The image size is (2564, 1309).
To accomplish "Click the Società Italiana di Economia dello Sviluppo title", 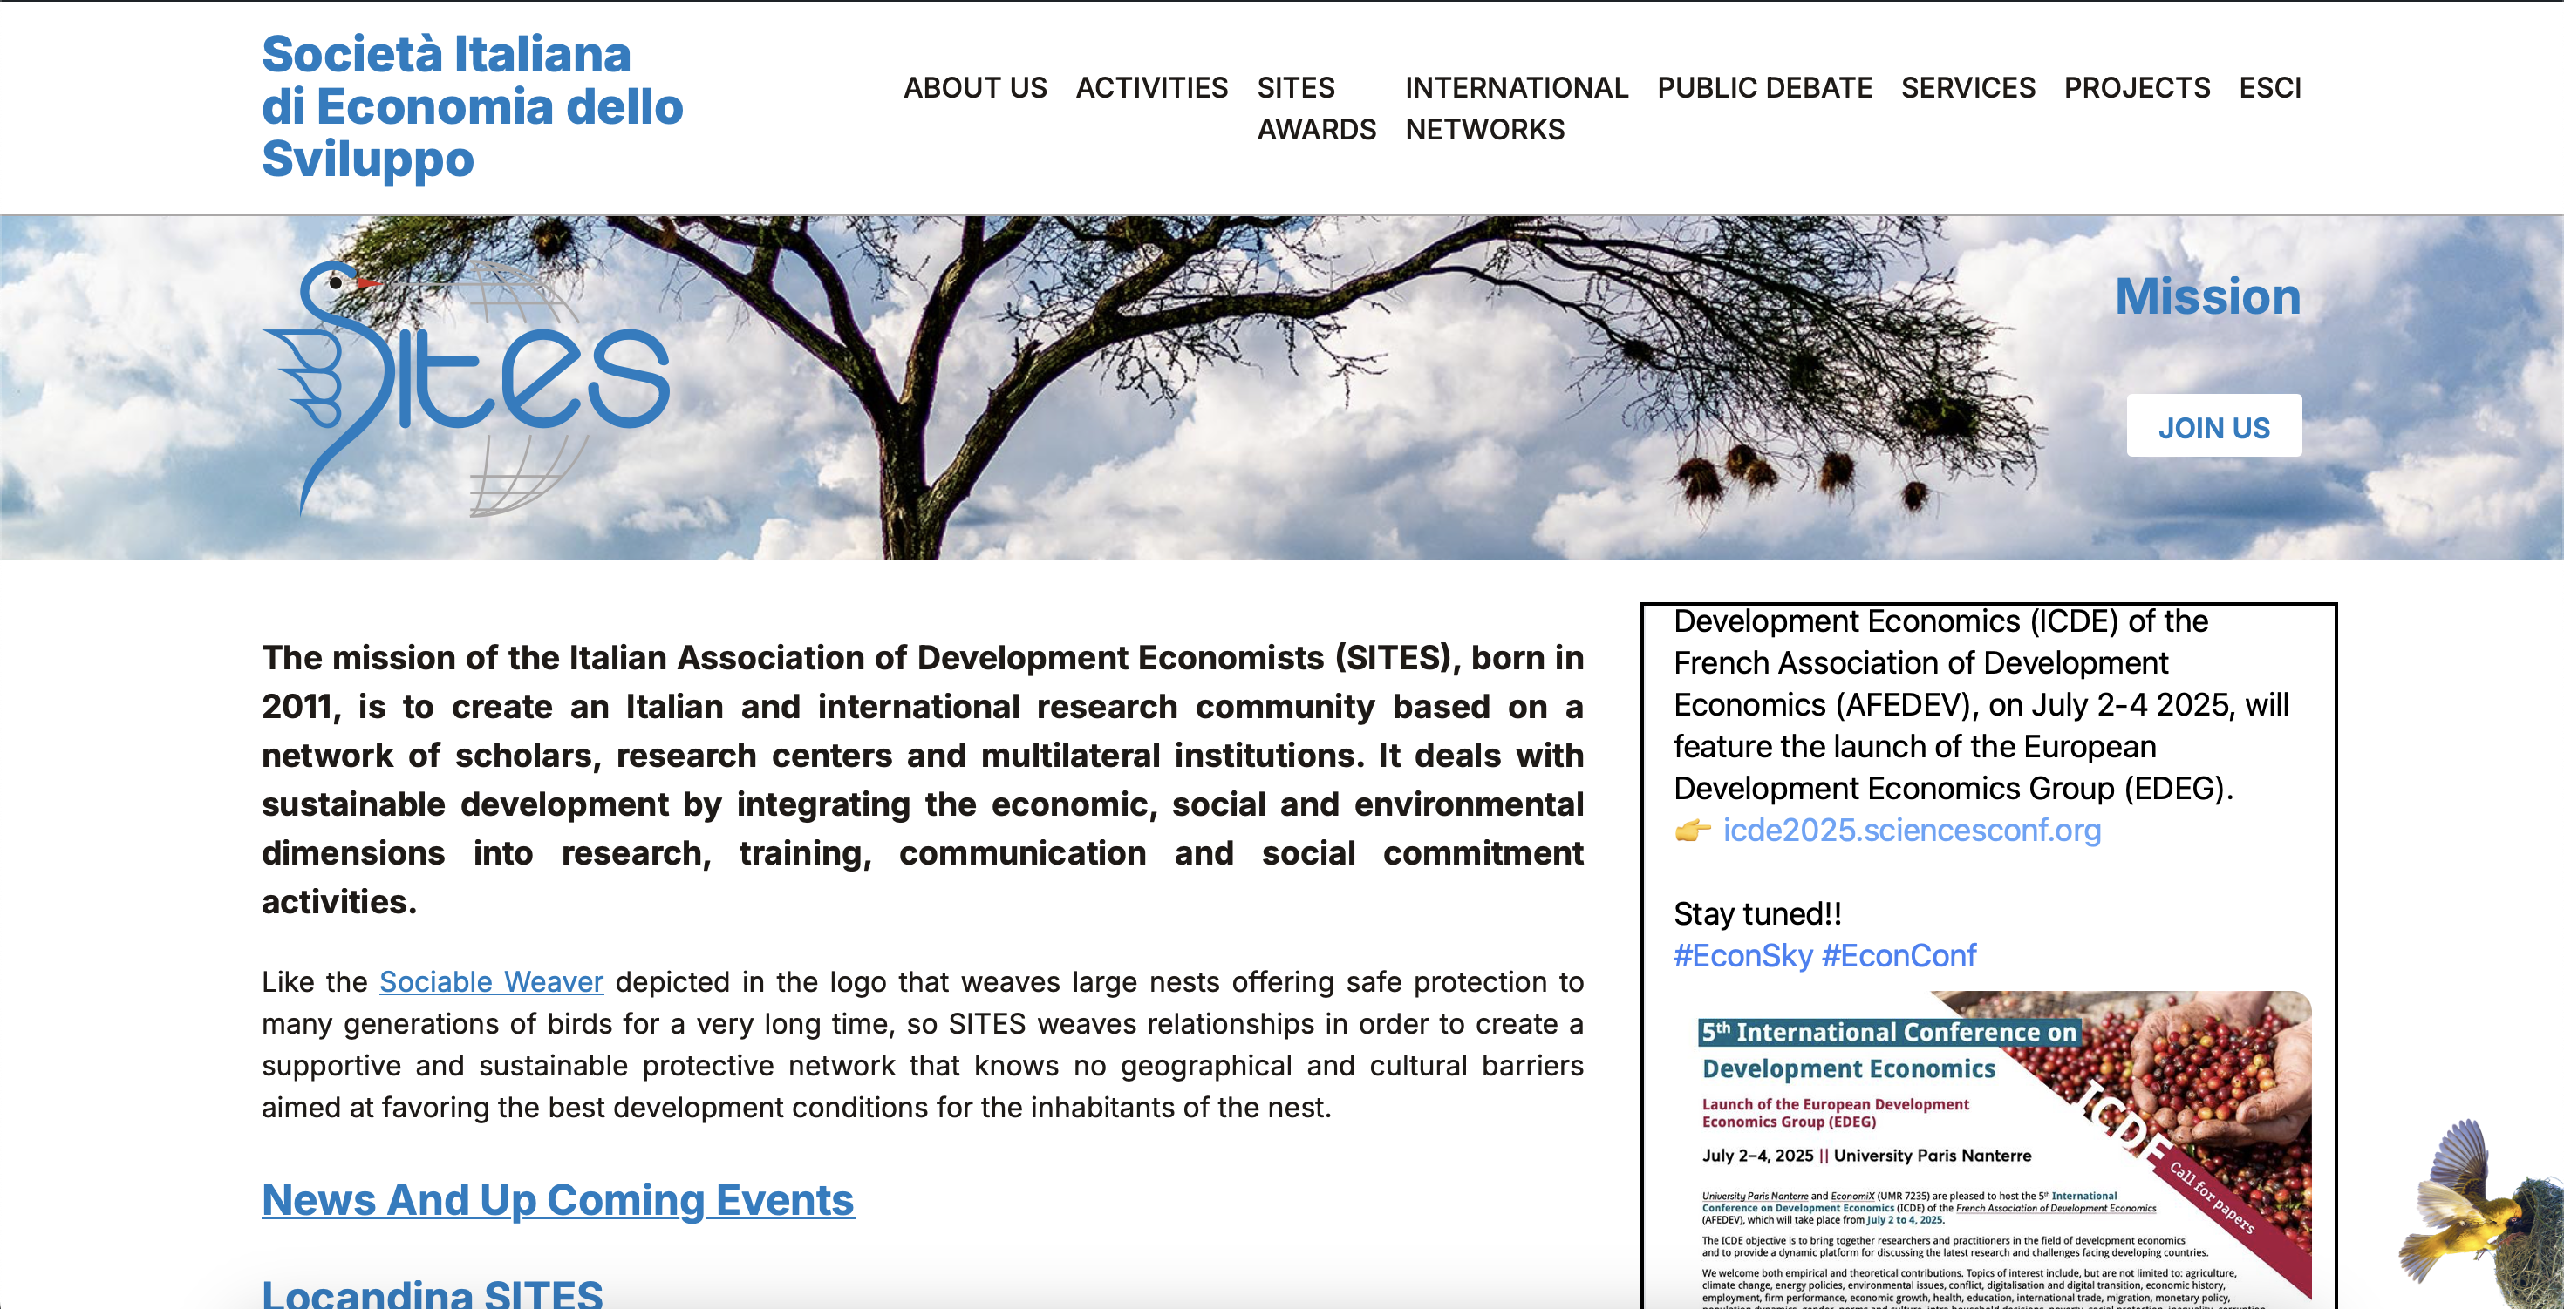I will [472, 106].
